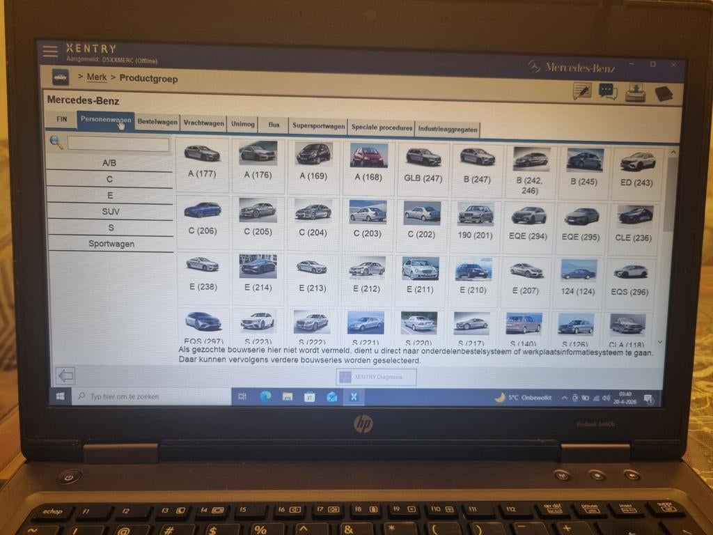Open the Supersportwagen tab
The width and height of the screenshot is (713, 535).
point(318,126)
